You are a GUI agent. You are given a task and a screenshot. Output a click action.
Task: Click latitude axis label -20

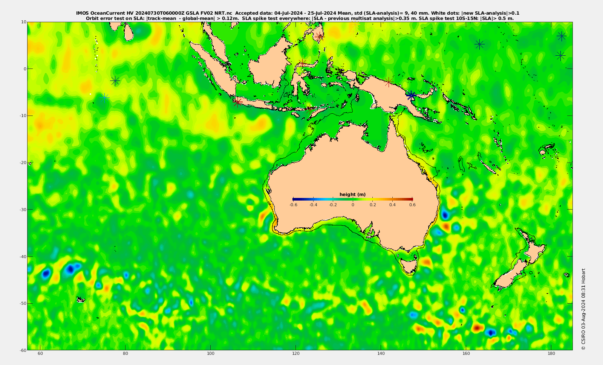(22, 163)
